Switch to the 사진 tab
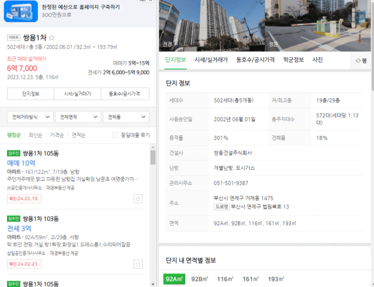The width and height of the screenshot is (374, 287). (x=317, y=60)
